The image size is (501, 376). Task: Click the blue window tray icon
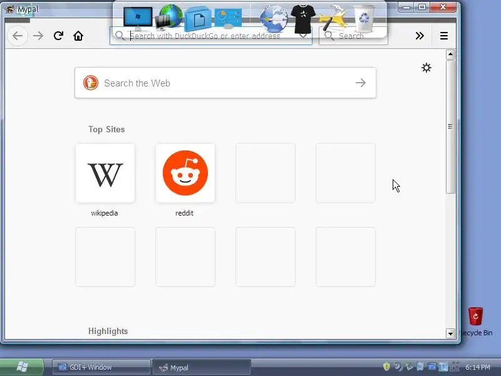coord(432,367)
